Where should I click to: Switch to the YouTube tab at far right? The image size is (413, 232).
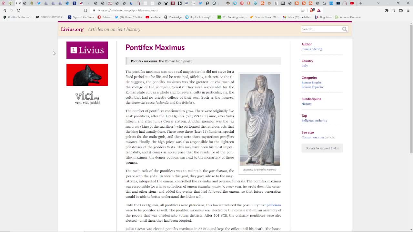[x=352, y=3]
